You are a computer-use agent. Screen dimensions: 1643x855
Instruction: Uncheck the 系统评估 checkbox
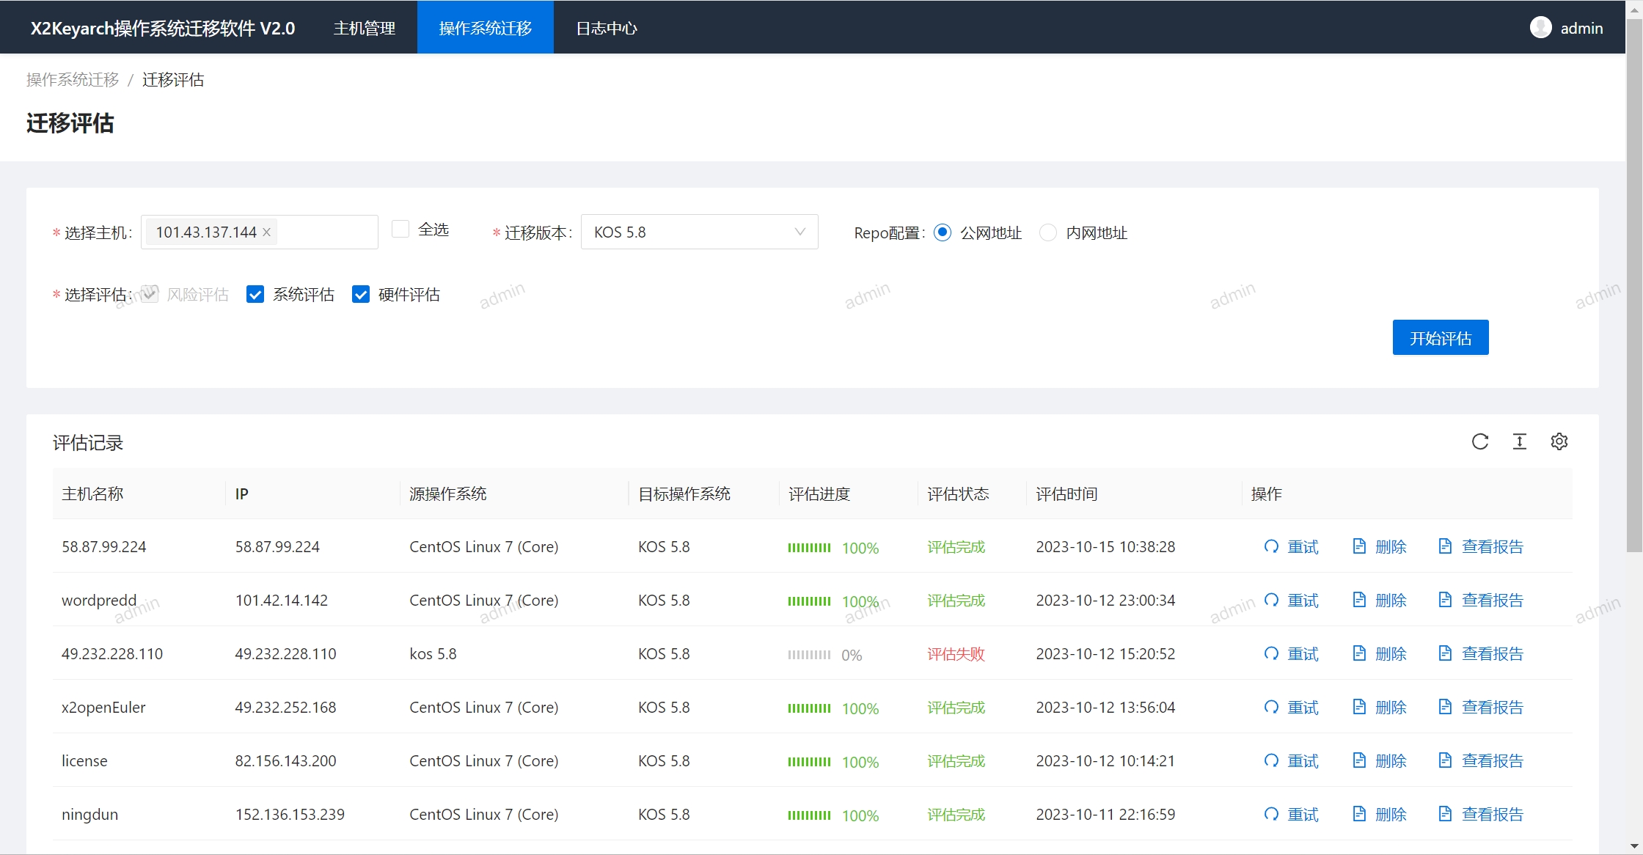pyautogui.click(x=255, y=295)
